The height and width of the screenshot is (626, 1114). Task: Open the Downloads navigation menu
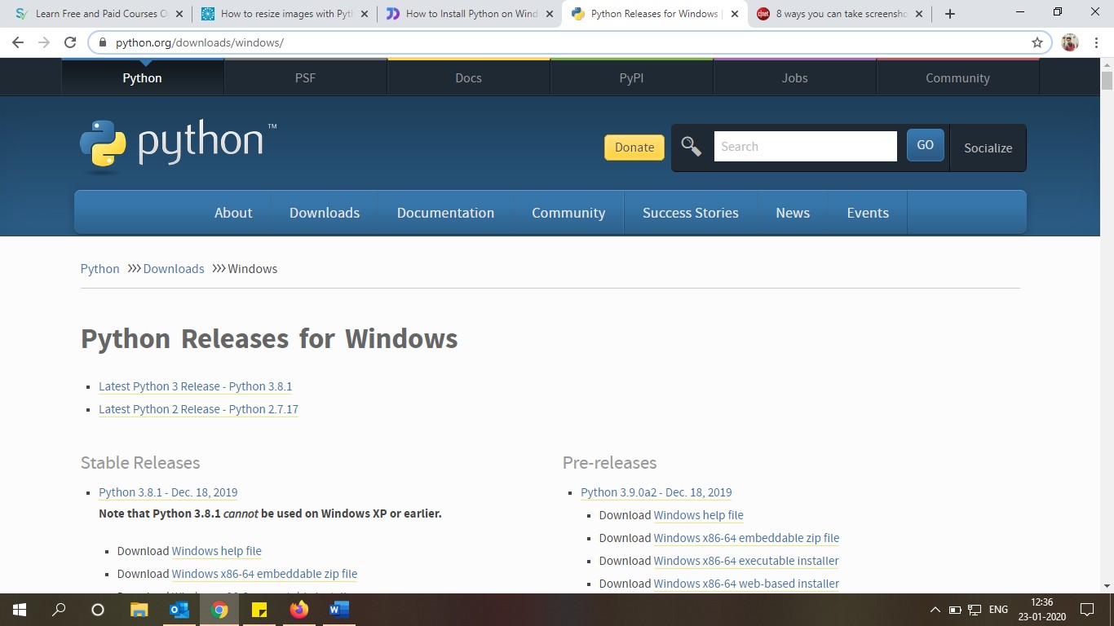point(324,213)
